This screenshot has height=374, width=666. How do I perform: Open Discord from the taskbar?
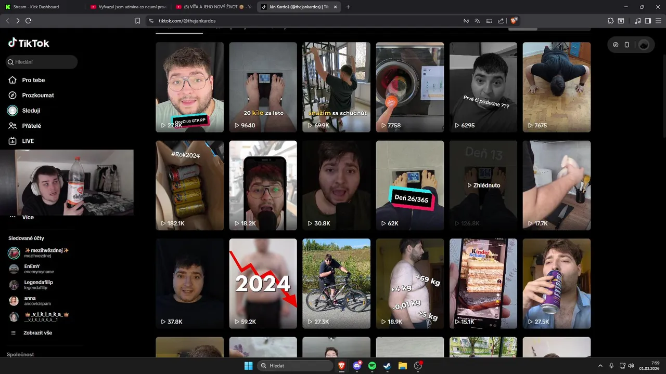click(x=357, y=366)
